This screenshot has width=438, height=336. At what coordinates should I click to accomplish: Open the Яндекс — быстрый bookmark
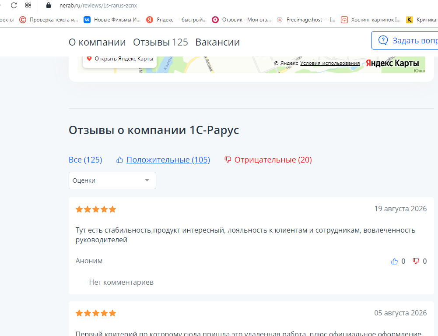pos(176,20)
